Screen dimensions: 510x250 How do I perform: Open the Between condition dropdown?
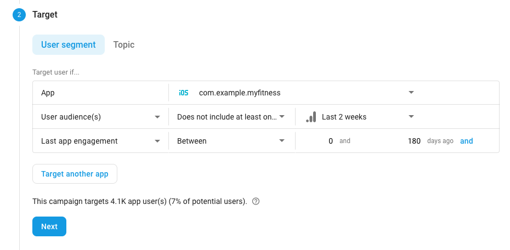pyautogui.click(x=231, y=141)
